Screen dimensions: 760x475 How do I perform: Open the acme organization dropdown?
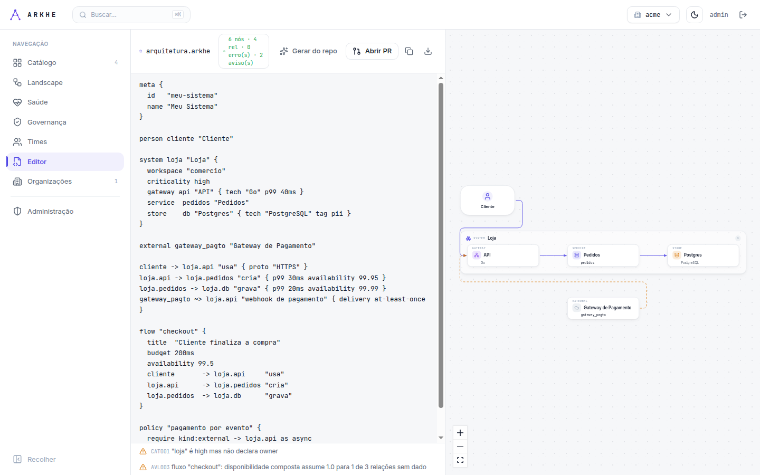pyautogui.click(x=653, y=15)
